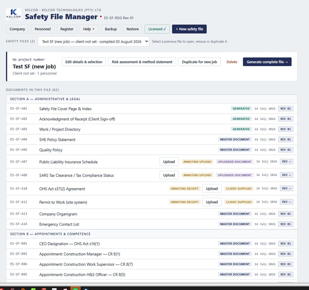Click AWAITING RECEIPT tag on Permit to Work row
Screen dimensions: 309x290
[185, 202]
